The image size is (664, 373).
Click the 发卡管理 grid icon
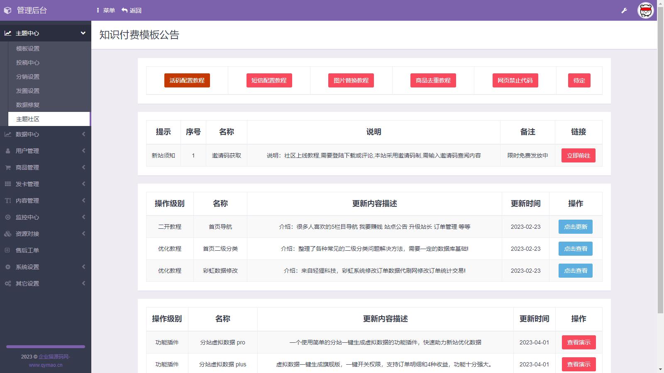point(7,184)
